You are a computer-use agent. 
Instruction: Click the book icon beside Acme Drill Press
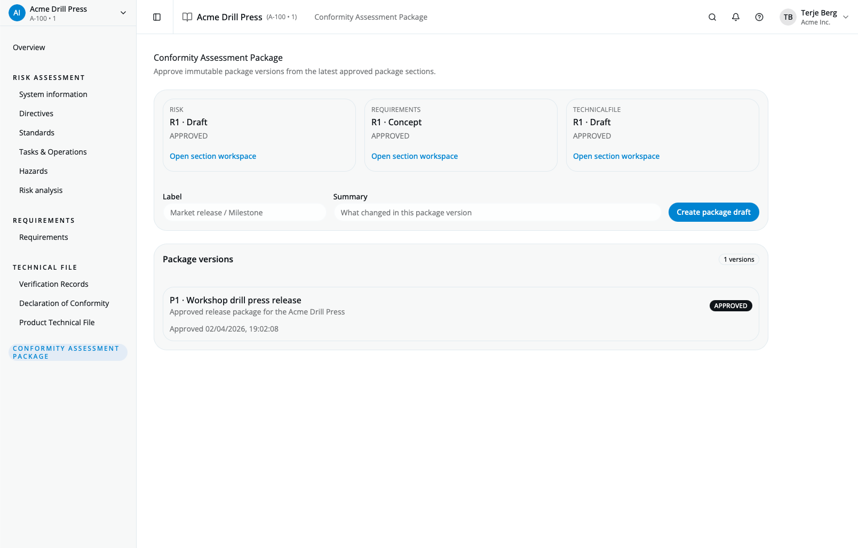pyautogui.click(x=187, y=17)
